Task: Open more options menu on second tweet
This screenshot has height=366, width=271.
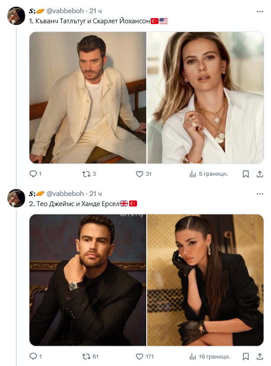Action: [x=260, y=194]
